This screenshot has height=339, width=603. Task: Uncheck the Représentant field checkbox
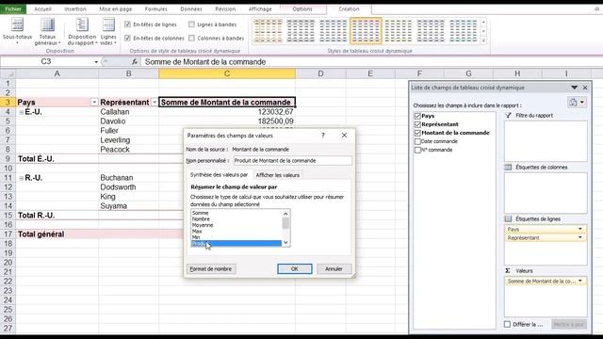[417, 124]
